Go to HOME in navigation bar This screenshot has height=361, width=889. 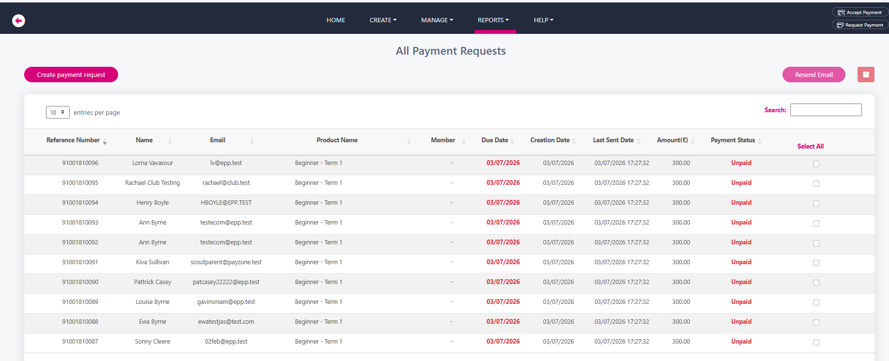click(336, 20)
